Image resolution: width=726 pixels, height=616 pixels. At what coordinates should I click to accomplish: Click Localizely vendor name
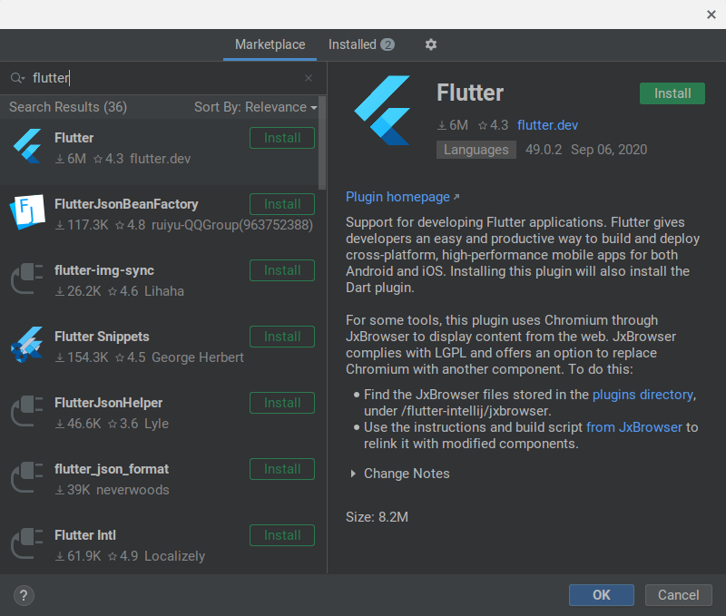174,556
